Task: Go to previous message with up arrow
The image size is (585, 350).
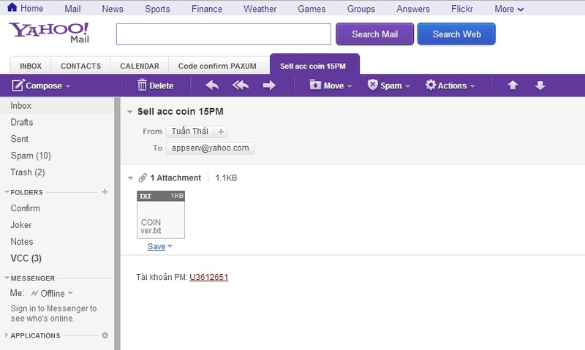Action: [x=513, y=85]
